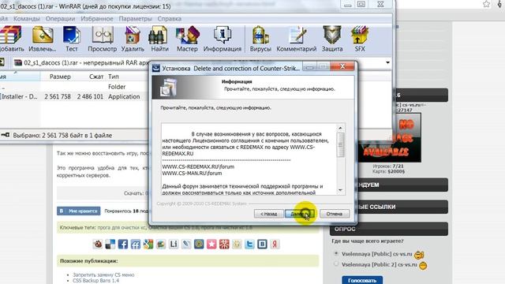The image size is (505, 284).
Task: Select Vselennaya [Public] cs-vs.ru poll option
Action: [336, 253]
